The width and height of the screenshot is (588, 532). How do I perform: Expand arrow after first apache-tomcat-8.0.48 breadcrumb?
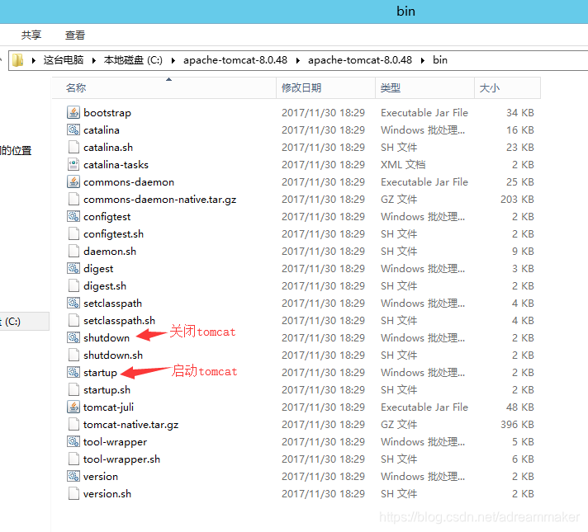click(x=298, y=60)
